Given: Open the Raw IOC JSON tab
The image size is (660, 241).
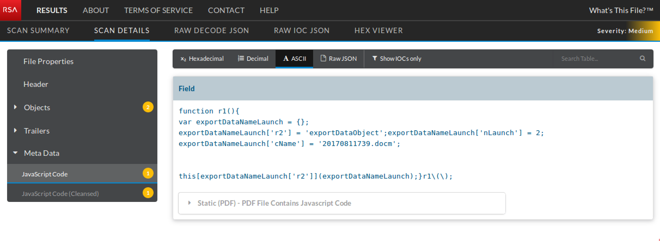Looking at the screenshot, I should 301,30.
